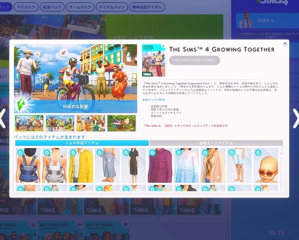
Task: Click pack icon on blue baby carrier
Action: point(21,152)
